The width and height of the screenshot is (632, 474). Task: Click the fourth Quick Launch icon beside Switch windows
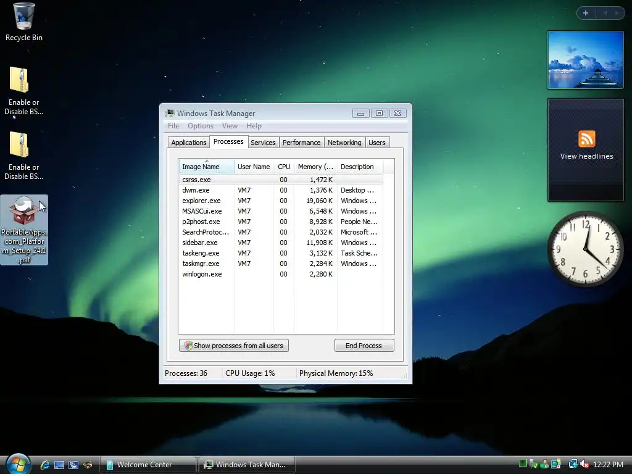tap(88, 465)
